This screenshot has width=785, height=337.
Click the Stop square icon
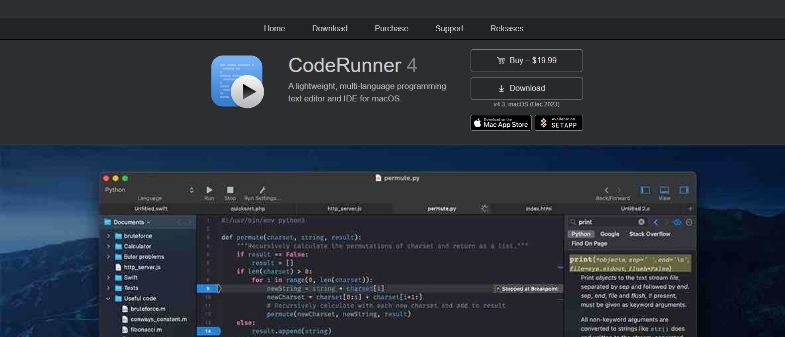230,190
